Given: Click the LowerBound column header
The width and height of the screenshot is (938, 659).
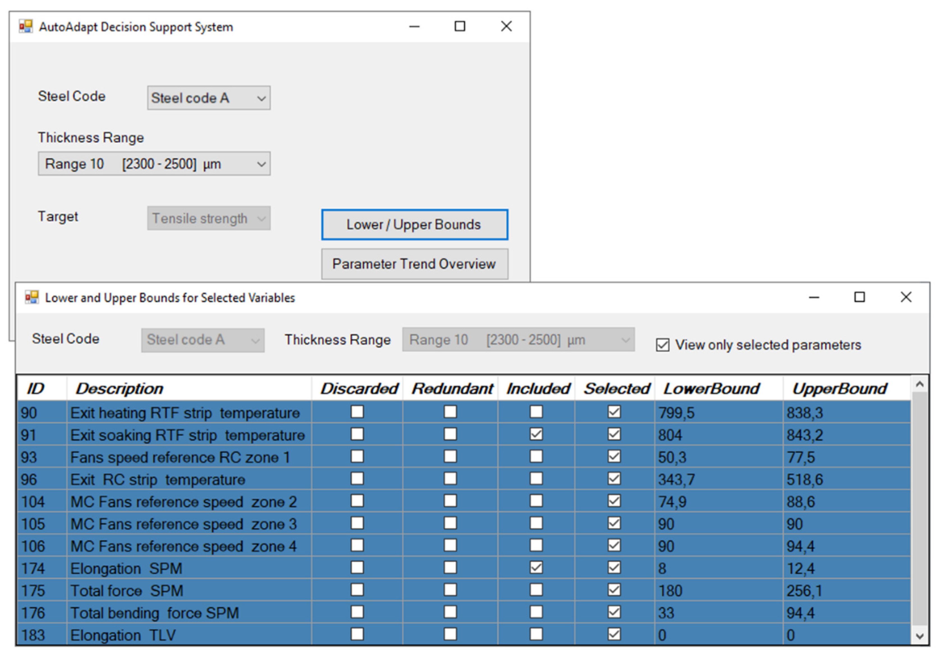Looking at the screenshot, I should 711,389.
